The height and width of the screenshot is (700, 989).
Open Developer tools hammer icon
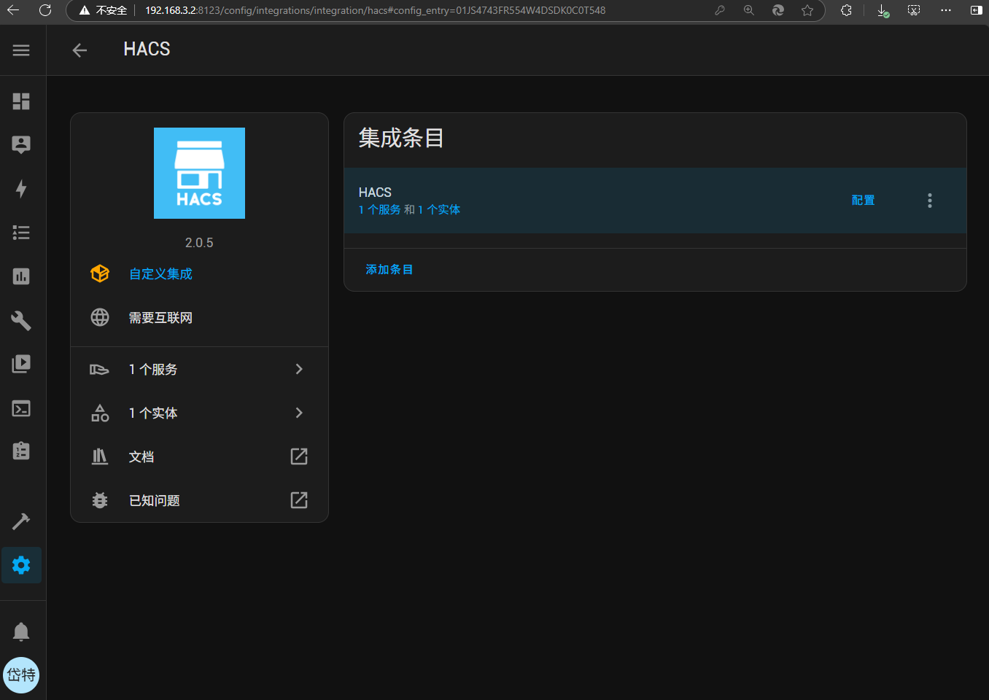click(21, 521)
